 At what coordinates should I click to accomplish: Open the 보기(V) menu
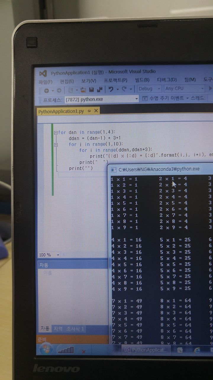89,81
